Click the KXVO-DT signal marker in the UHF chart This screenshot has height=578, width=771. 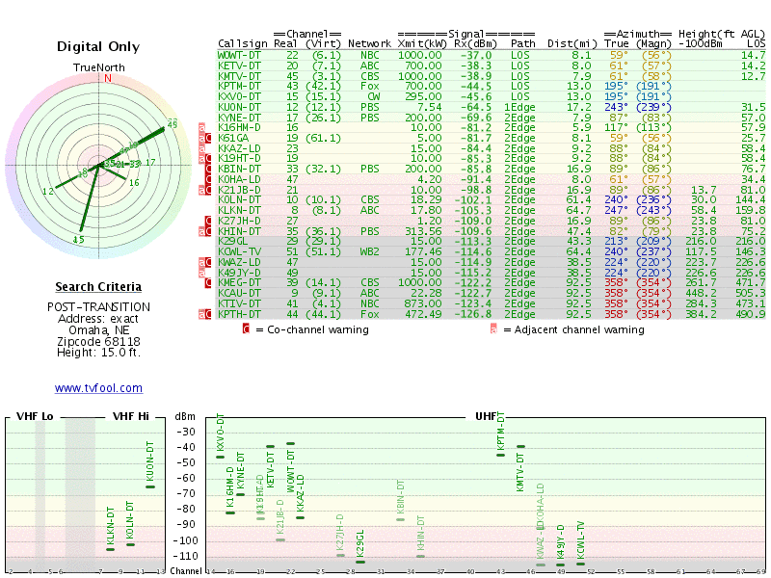click(x=221, y=457)
